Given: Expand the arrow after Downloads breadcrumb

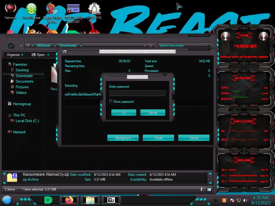Looking at the screenshot, I should pos(81,45).
